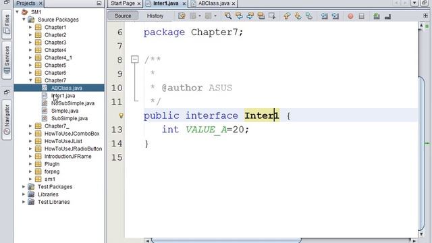The width and height of the screenshot is (432, 243).
Task: Open the editor documents list dropdown
Action: [414, 3]
